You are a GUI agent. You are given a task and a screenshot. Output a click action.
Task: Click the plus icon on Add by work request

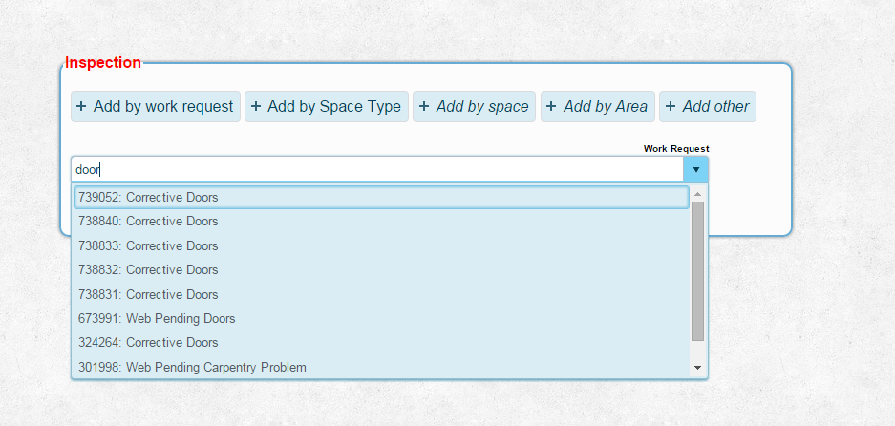(81, 107)
